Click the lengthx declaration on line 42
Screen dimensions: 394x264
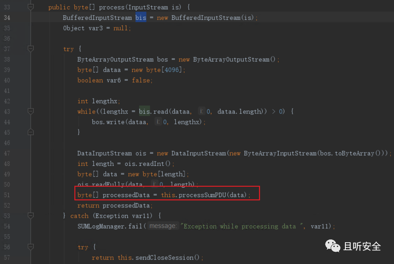click(x=104, y=101)
